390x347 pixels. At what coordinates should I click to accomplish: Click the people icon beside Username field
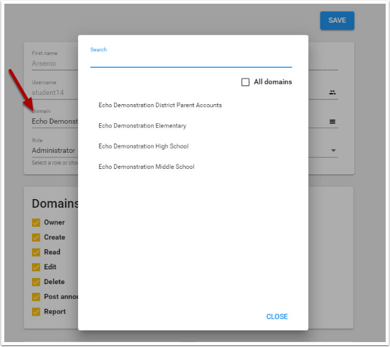(332, 92)
